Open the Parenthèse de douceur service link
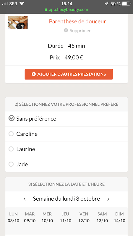133x236 pixels. point(77,21)
